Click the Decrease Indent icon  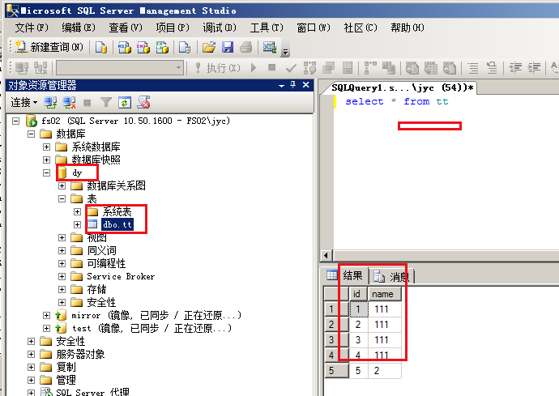pyautogui.click(x=515, y=68)
